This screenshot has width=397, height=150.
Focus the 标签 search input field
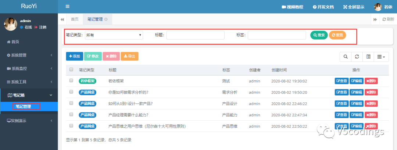(x=277, y=35)
